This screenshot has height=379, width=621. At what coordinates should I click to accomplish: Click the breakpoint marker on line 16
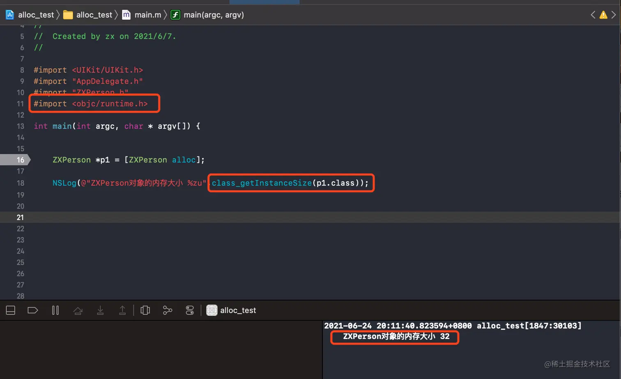[15, 160]
